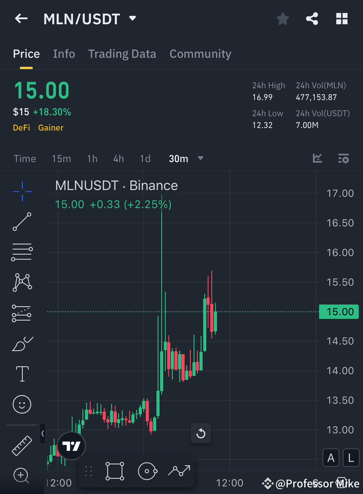Image resolution: width=363 pixels, height=494 pixels.
Task: Reset the chart view with refresh button
Action: point(201,433)
